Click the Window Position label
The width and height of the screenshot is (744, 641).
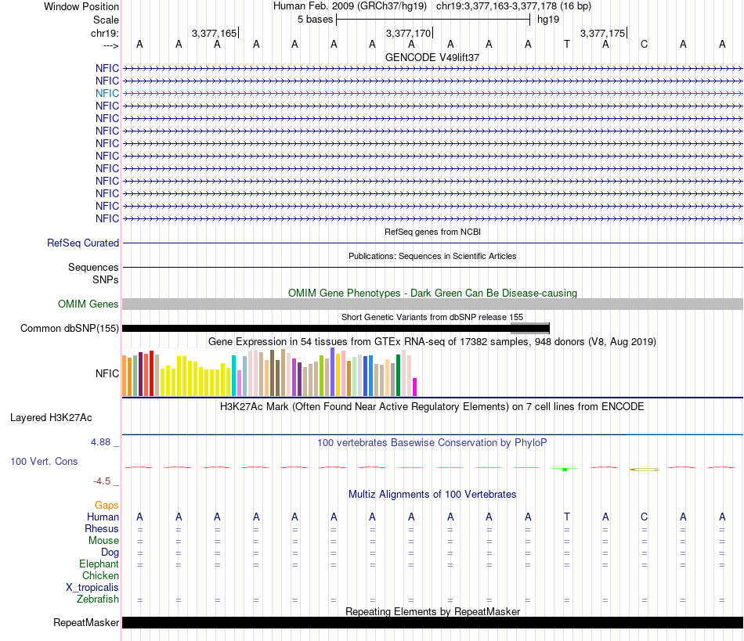[x=81, y=6]
